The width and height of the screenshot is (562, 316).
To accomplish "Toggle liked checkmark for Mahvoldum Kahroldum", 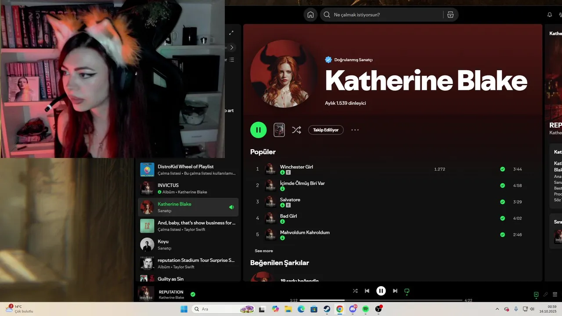I will click(502, 235).
